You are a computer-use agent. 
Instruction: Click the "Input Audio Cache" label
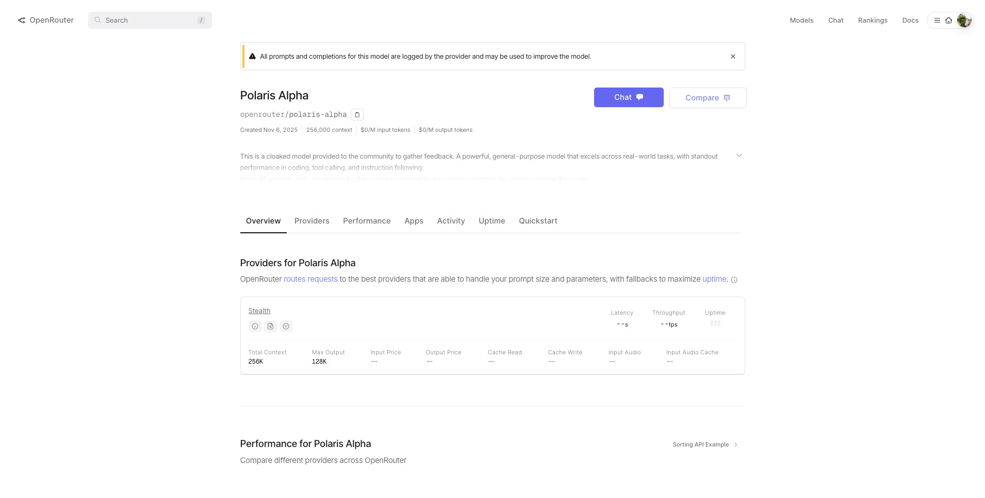tap(692, 352)
